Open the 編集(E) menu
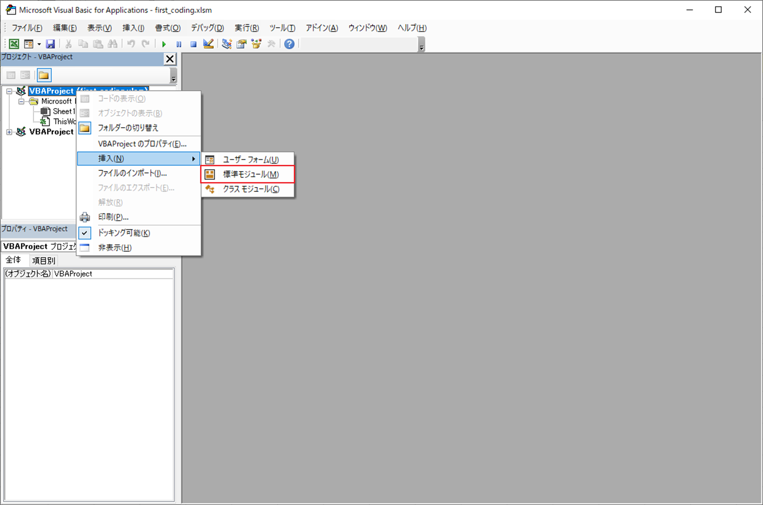 click(65, 28)
